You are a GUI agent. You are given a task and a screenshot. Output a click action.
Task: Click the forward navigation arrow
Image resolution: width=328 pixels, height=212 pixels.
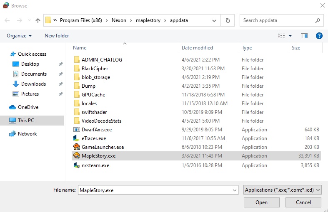[x=19, y=20]
